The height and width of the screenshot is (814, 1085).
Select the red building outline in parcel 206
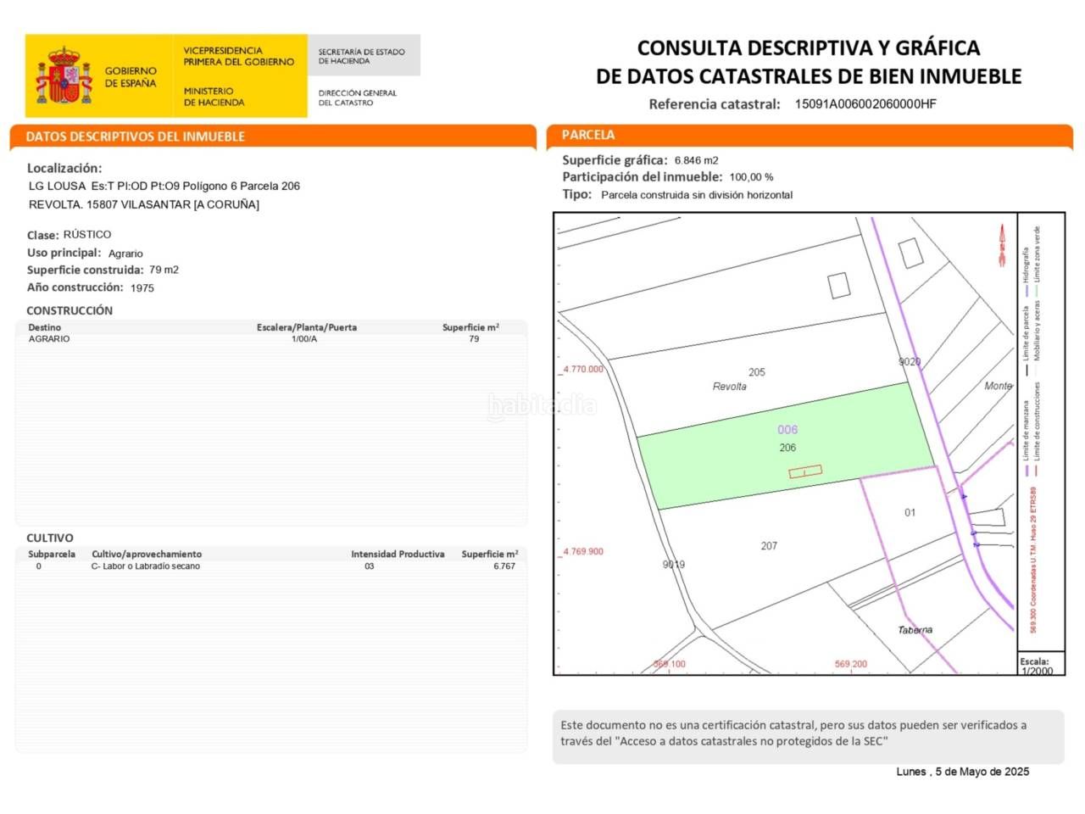tap(805, 471)
